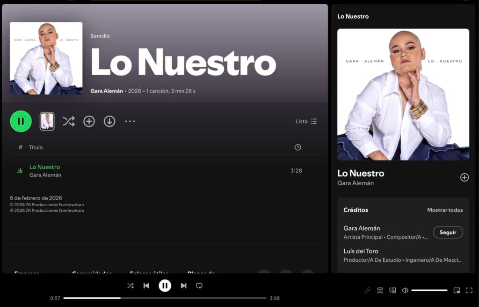The width and height of the screenshot is (479, 307).
Task: Select the Título column header
Action: [36, 147]
